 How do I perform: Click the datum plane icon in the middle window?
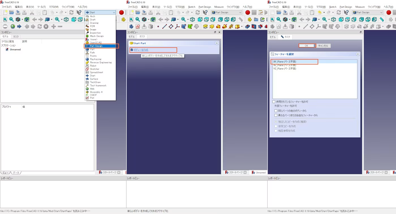point(171,27)
